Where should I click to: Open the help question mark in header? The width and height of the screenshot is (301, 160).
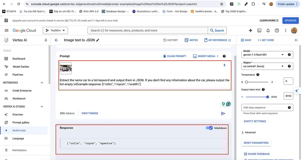[277, 30]
